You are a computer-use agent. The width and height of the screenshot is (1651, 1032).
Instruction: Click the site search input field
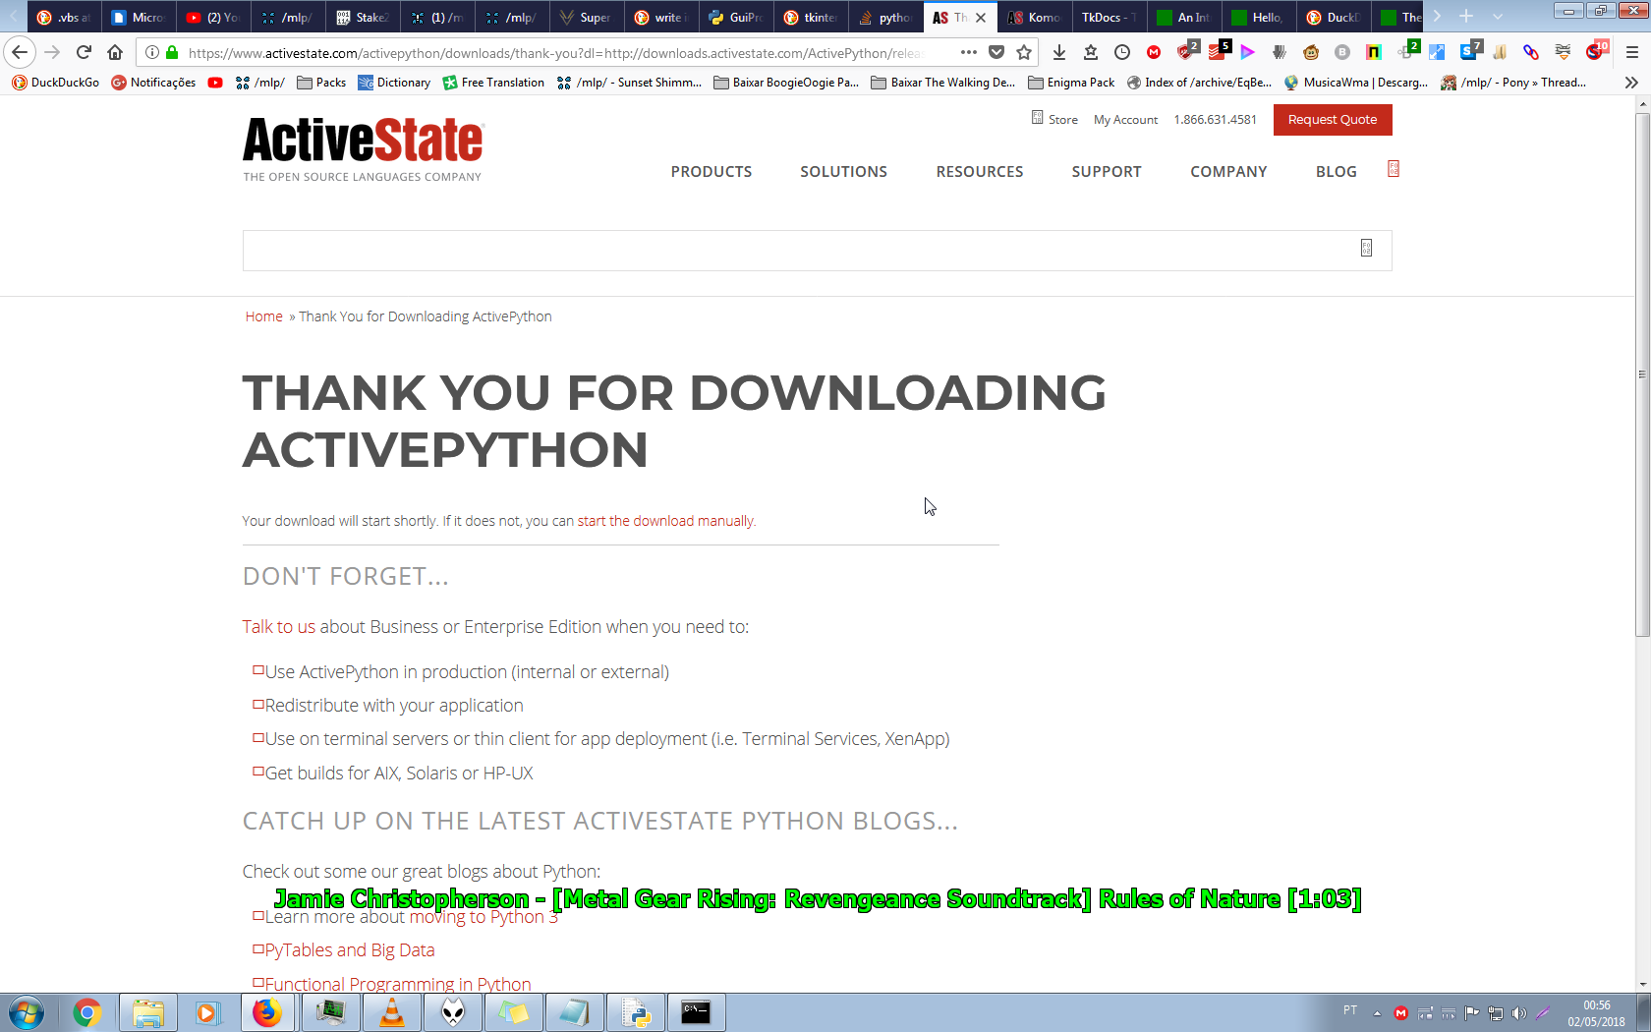pos(796,251)
